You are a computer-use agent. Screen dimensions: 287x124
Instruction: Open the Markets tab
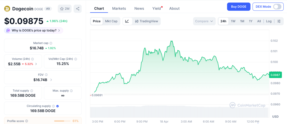tap(119, 8)
